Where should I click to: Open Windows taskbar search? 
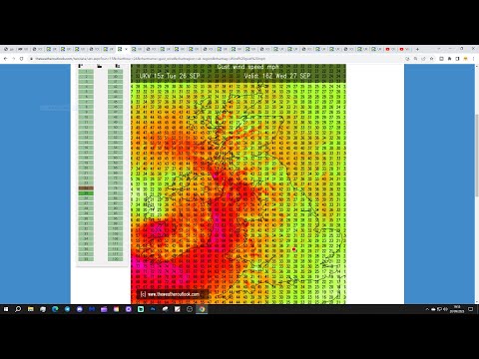18,309
